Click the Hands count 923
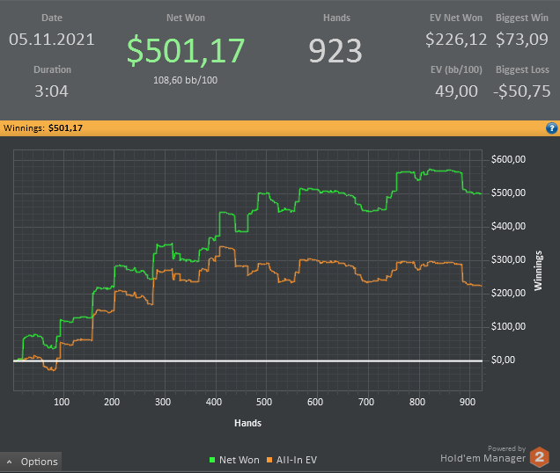560x473 pixels. [335, 51]
